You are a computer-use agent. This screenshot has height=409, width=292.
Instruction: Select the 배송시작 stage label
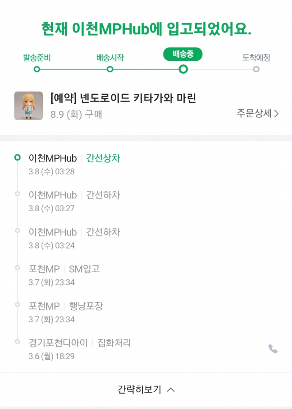pyautogui.click(x=110, y=58)
